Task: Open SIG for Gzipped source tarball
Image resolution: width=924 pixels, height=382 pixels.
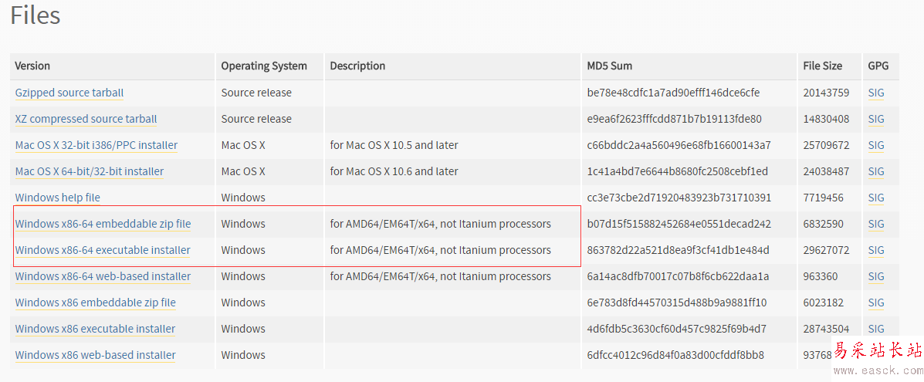Action: click(x=876, y=93)
